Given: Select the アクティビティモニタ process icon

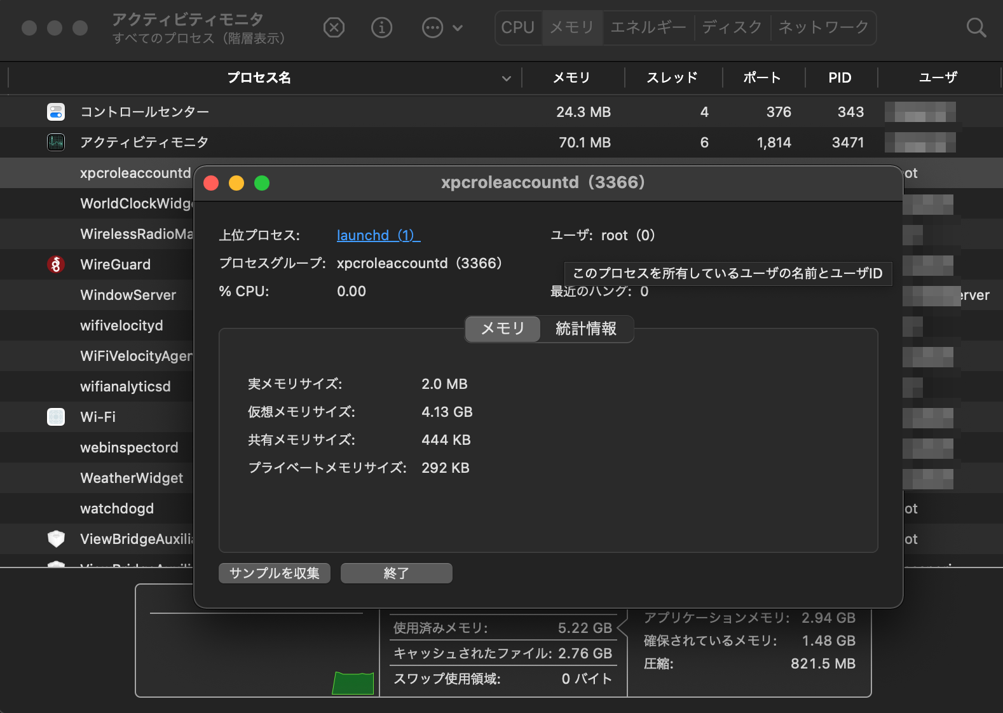Looking at the screenshot, I should [x=56, y=142].
